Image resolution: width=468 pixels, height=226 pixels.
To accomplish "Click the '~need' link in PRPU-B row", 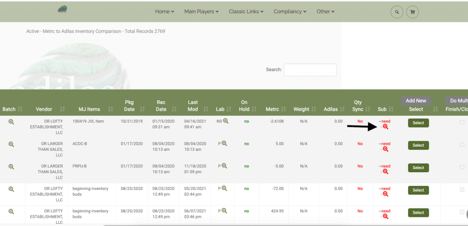I will click(385, 166).
